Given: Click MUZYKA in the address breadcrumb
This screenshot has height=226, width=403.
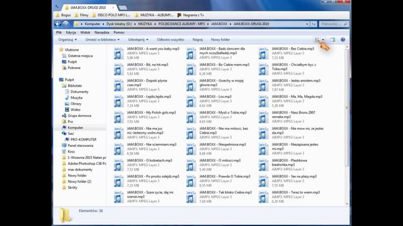Looking at the screenshot, I should click(x=145, y=24).
